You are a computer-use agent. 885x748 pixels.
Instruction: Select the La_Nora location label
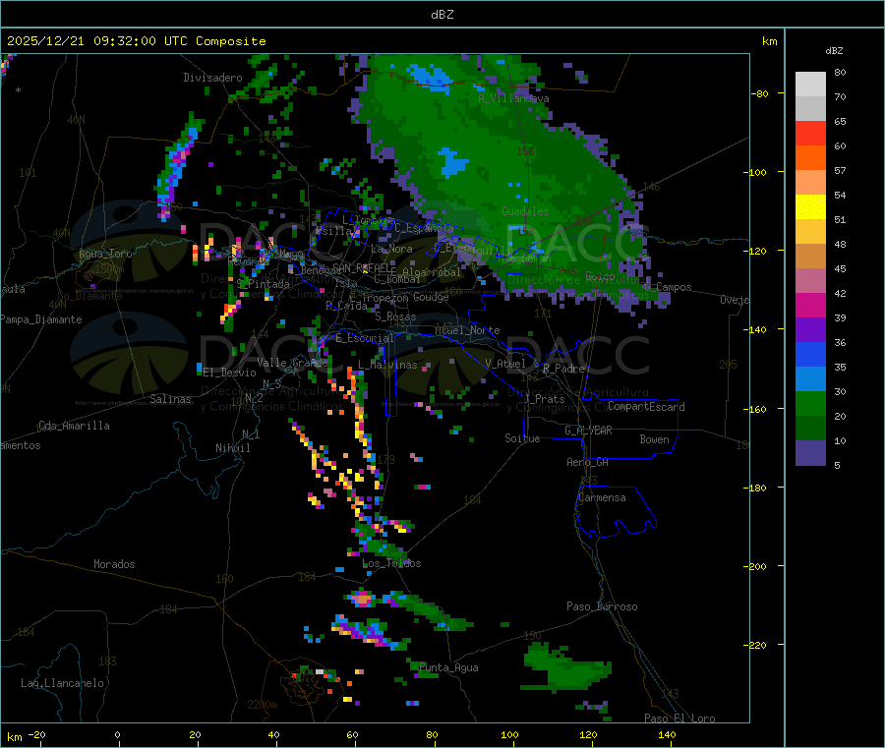coord(391,249)
